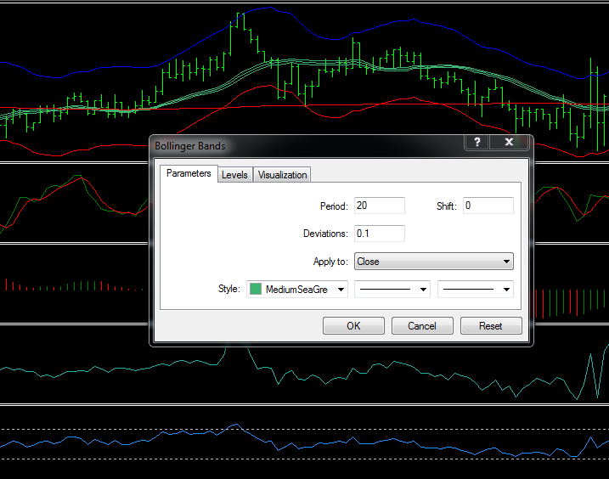The width and height of the screenshot is (609, 479).
Task: Click the green color swatch in Style
Action: coord(256,290)
